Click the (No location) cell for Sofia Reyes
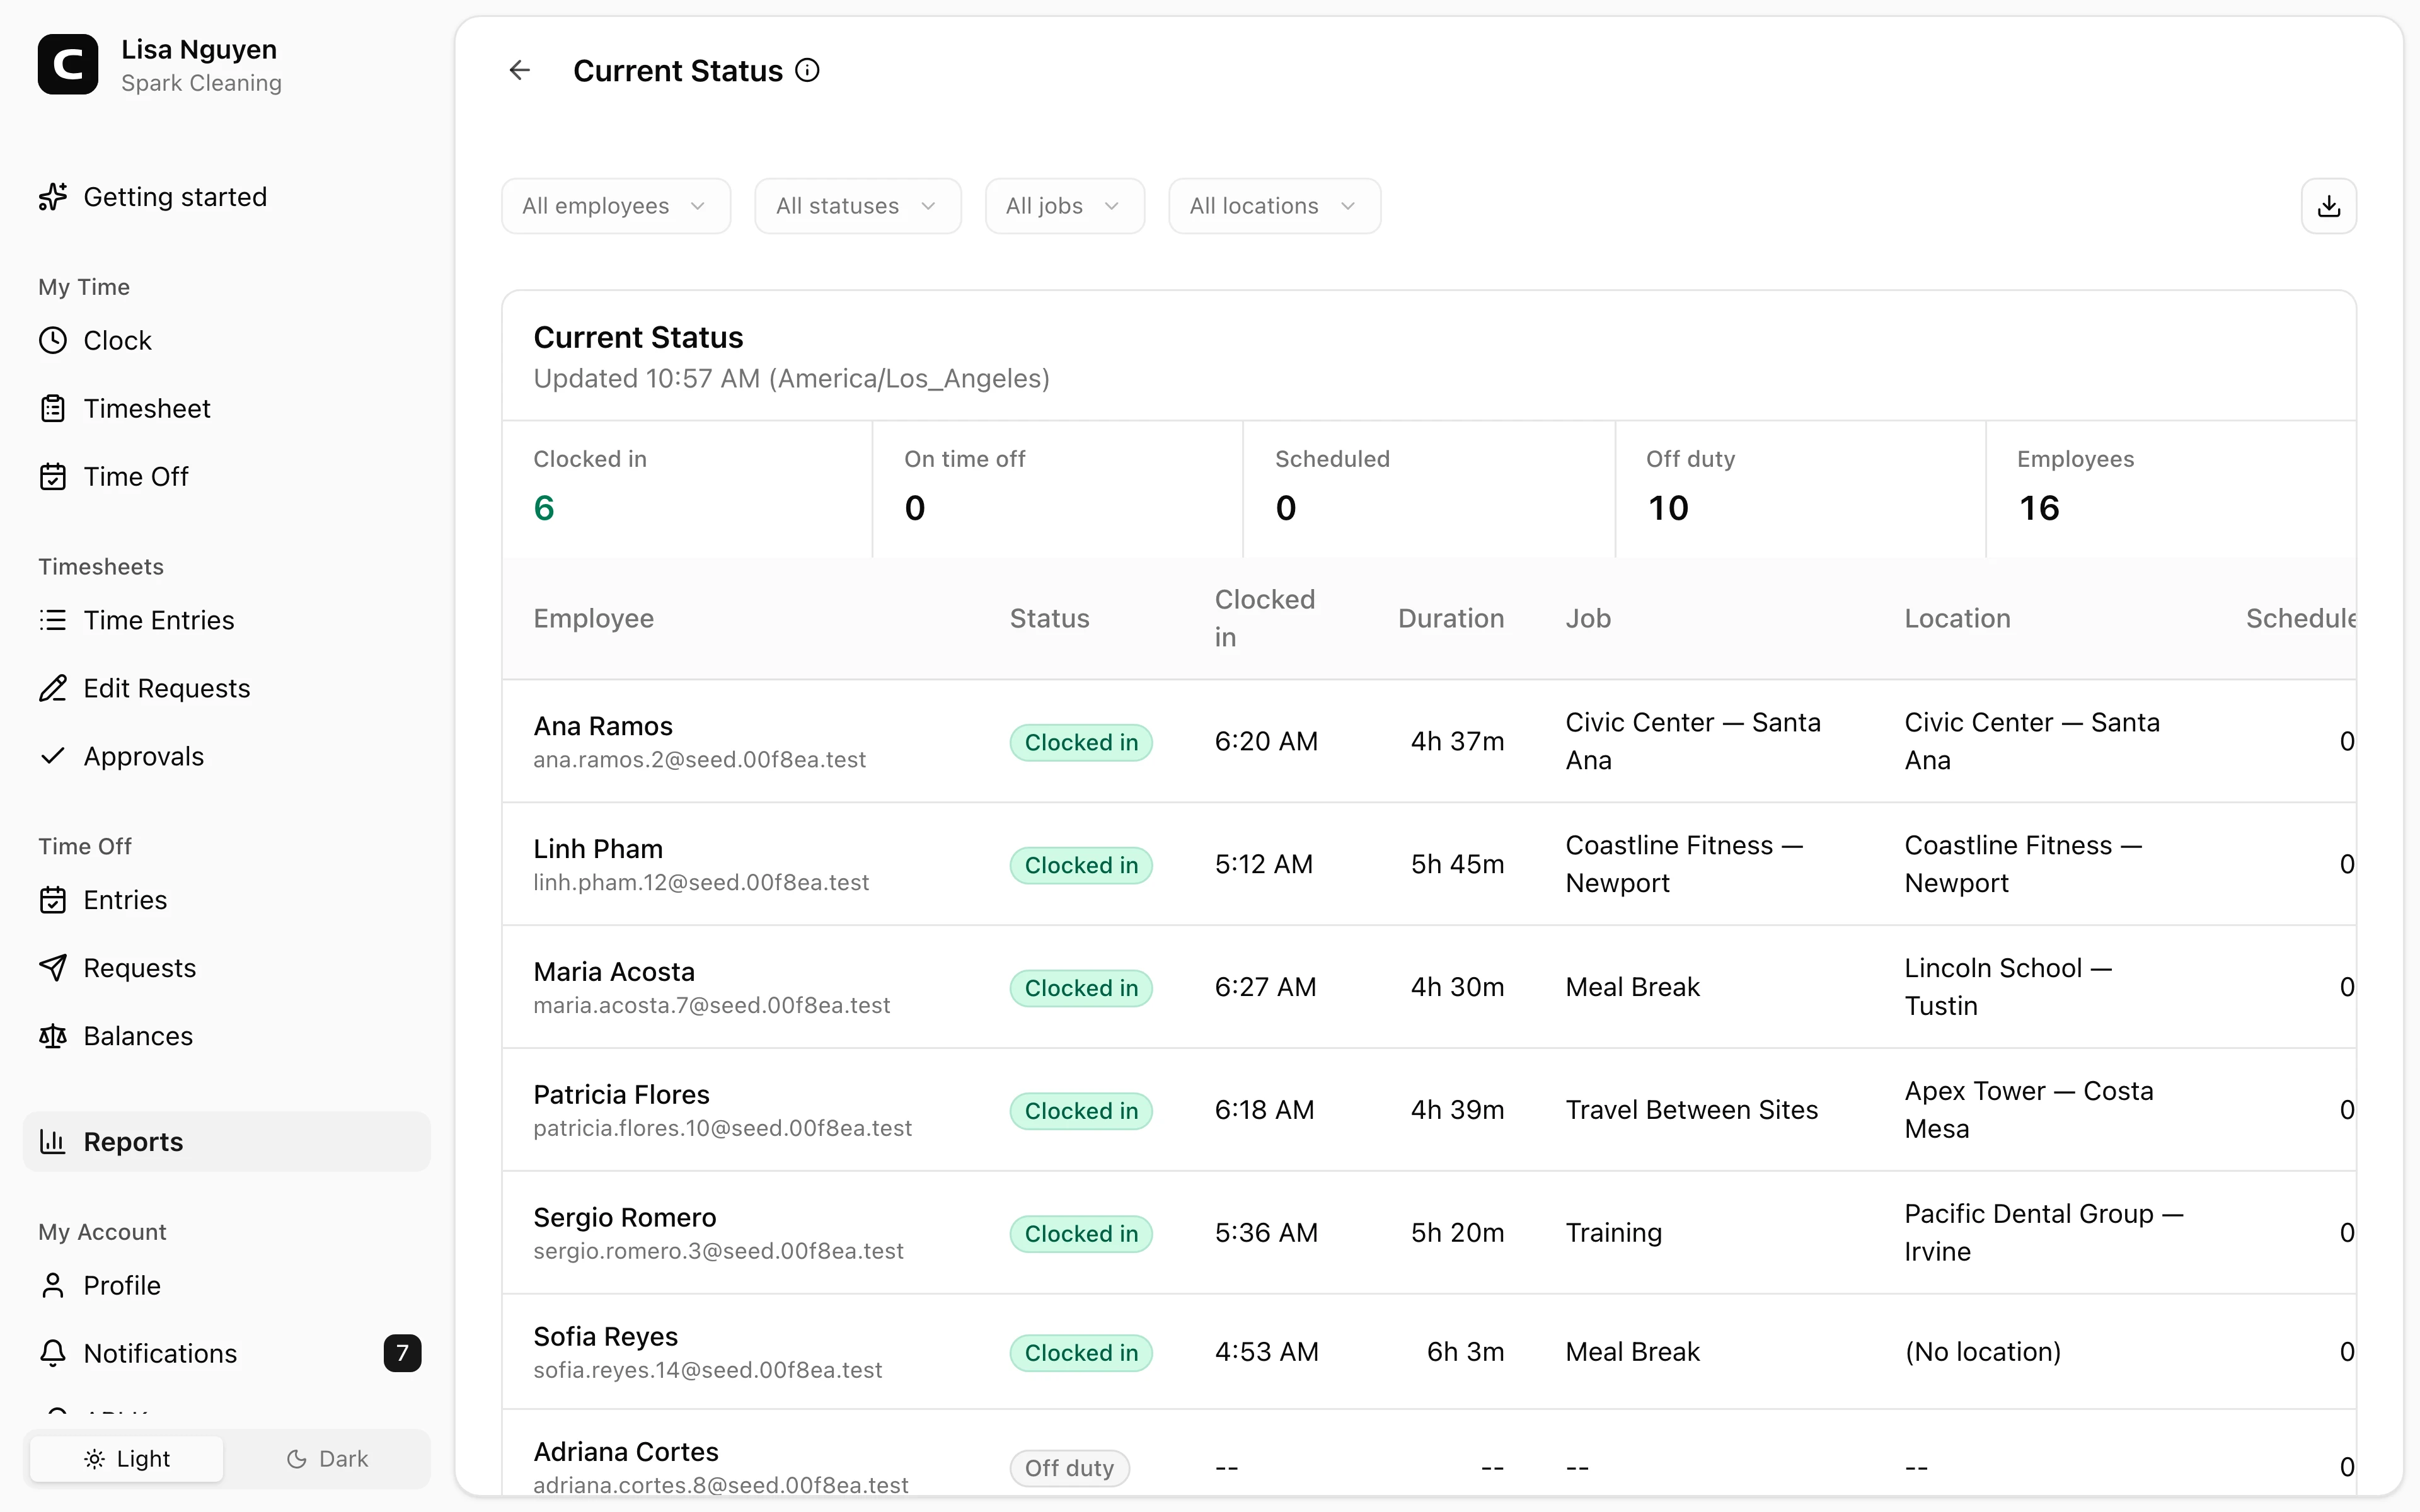 1982,1352
